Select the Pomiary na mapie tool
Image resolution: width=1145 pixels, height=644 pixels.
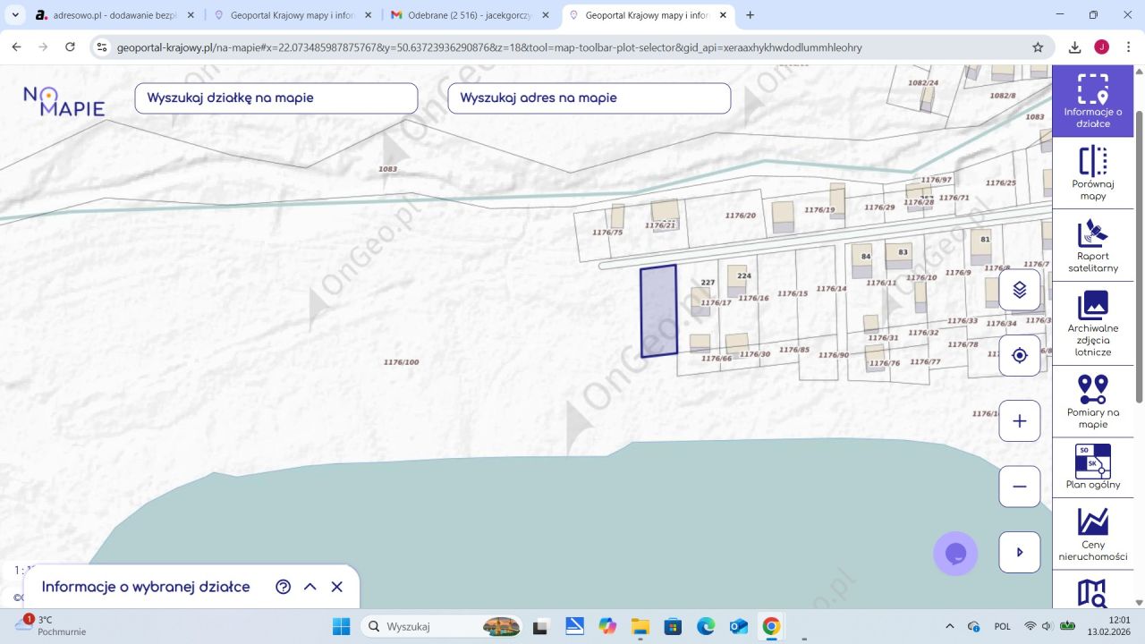point(1093,402)
